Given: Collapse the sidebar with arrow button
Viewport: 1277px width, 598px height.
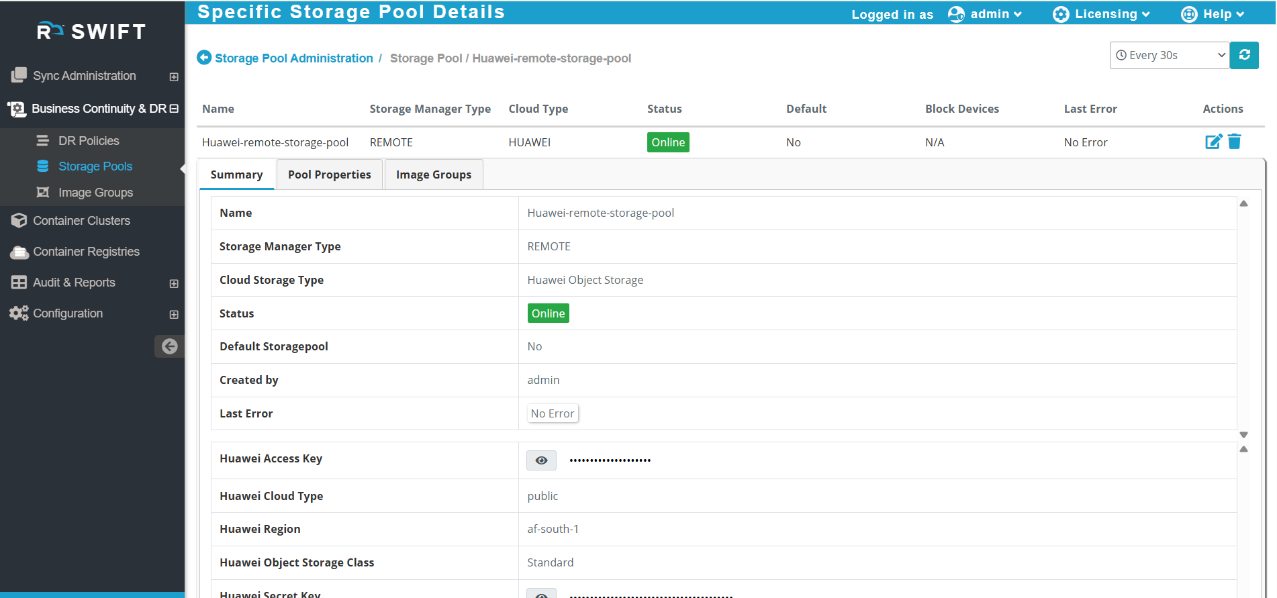Looking at the screenshot, I should coord(169,346).
